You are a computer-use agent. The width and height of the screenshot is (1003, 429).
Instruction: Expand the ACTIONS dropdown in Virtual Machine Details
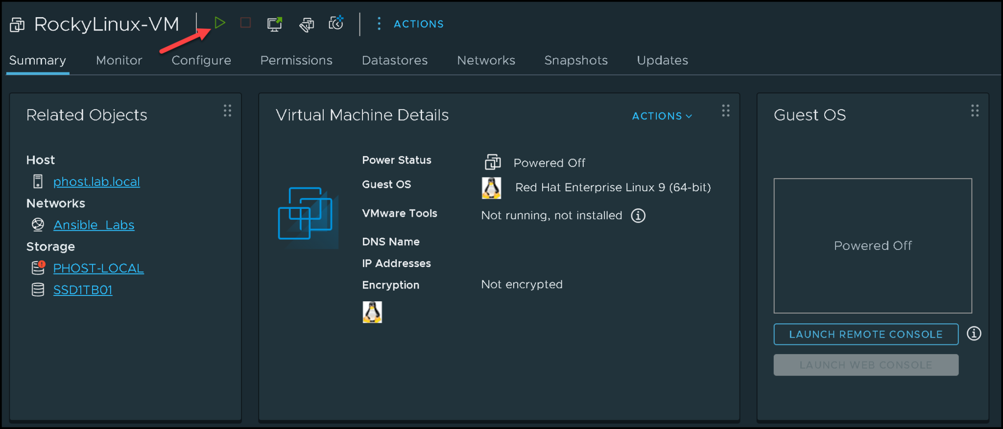662,116
